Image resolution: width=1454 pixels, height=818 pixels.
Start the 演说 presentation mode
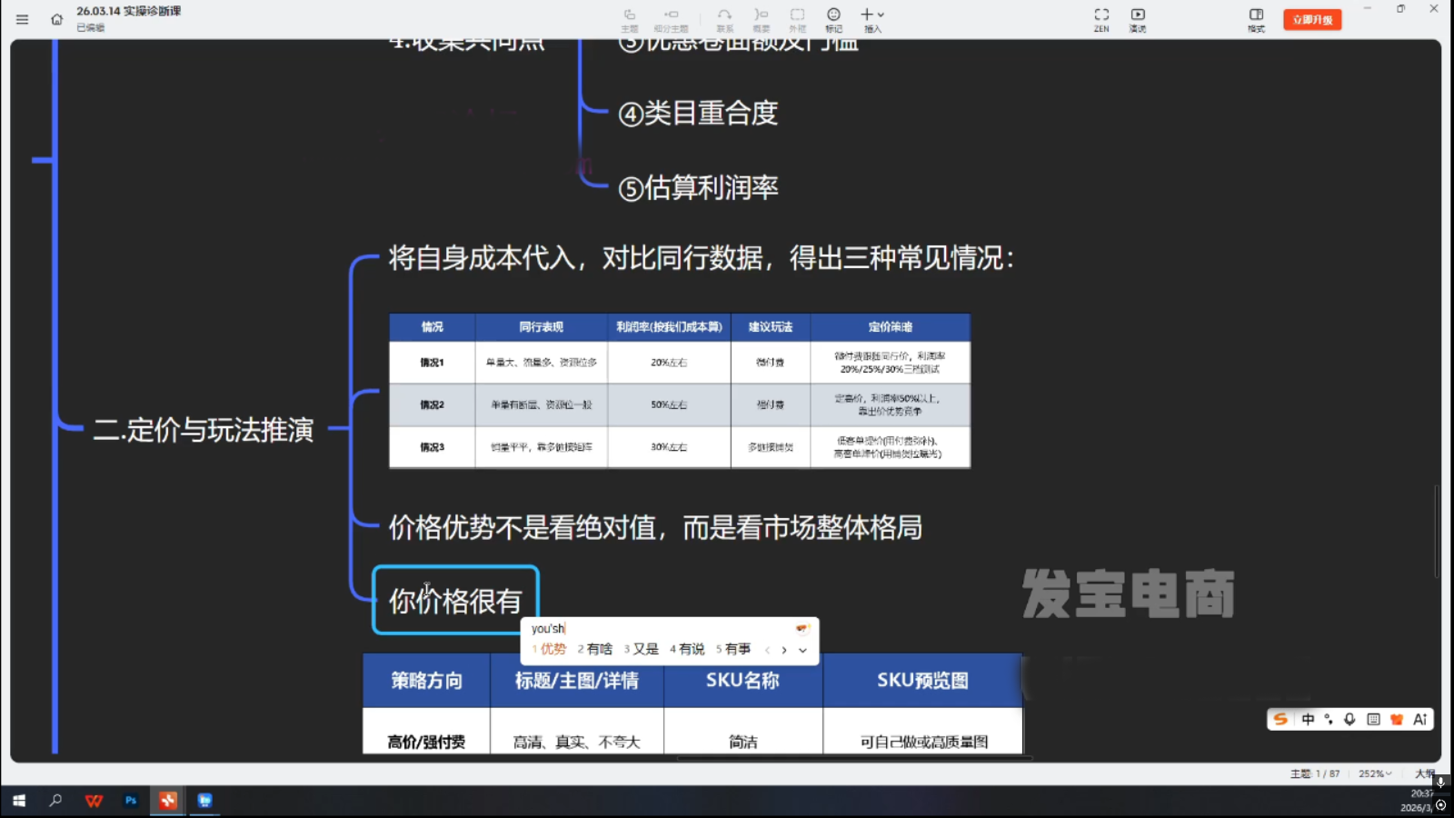click(1138, 19)
